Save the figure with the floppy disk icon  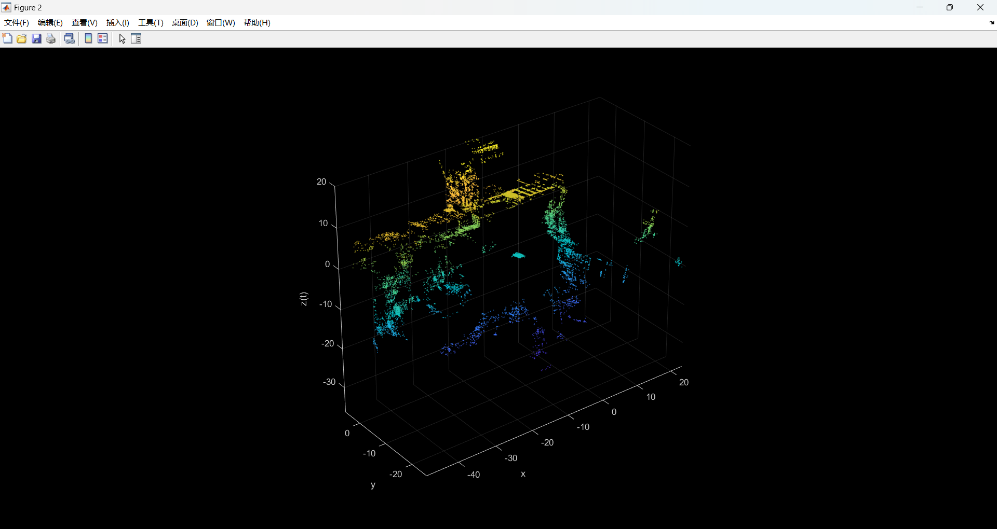[x=36, y=38]
